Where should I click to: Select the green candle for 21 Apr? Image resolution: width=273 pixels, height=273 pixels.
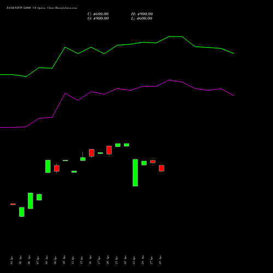point(118,145)
